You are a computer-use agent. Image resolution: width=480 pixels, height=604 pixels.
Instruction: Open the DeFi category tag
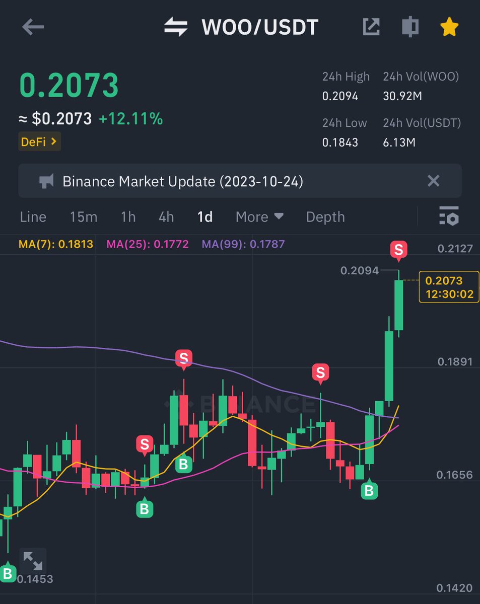pos(40,142)
